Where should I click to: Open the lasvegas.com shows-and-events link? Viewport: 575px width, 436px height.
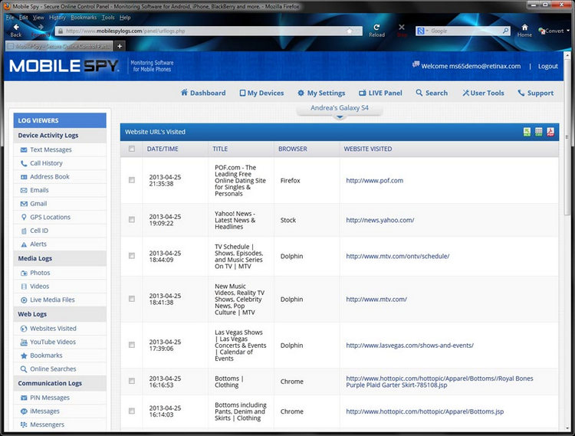pos(409,345)
